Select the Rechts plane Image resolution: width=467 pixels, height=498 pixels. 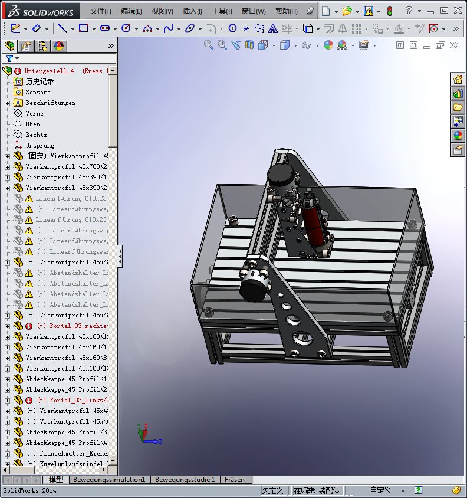(x=36, y=135)
